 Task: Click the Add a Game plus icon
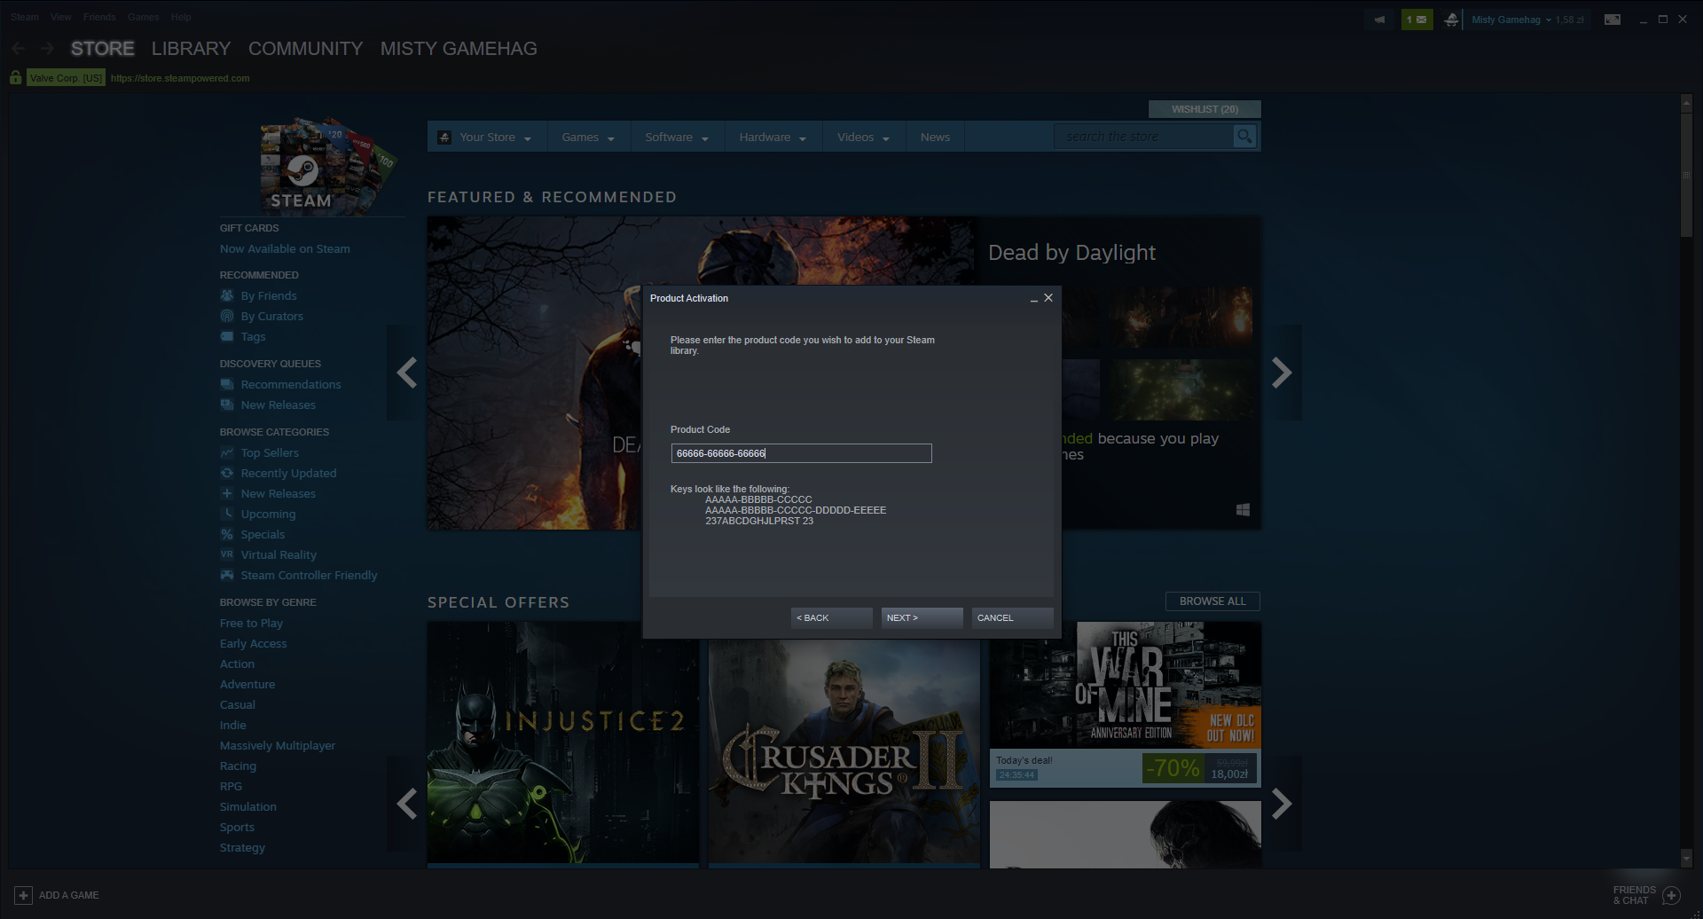(x=24, y=895)
